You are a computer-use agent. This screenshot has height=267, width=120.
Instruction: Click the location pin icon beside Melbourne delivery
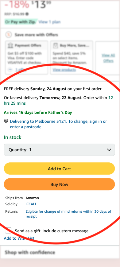click(x=6, y=121)
